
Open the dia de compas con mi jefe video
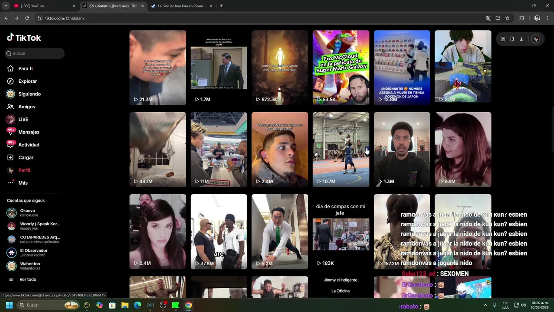tap(341, 231)
